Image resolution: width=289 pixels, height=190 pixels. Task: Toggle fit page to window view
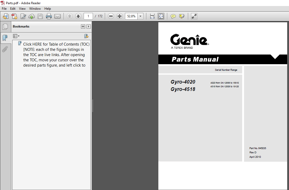pos(161,16)
